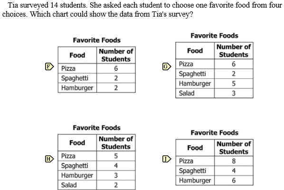Viewport: 284px width, 190px height.
Task: Select answer choice G marker
Action: click(x=166, y=66)
